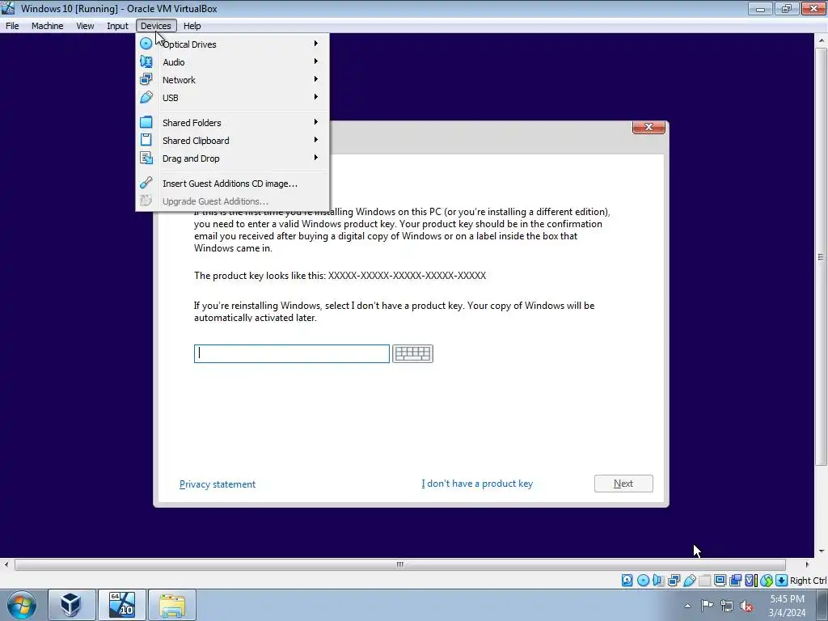Restore down the VirtualBox window
The width and height of the screenshot is (828, 621).
[x=787, y=8]
